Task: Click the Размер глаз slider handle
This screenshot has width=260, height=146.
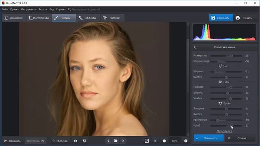Action: (232, 56)
